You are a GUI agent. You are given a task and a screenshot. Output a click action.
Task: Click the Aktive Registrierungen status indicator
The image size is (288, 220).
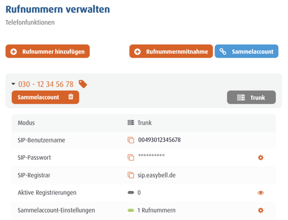point(131,193)
